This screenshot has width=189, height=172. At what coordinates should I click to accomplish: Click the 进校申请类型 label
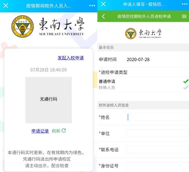point(114,72)
